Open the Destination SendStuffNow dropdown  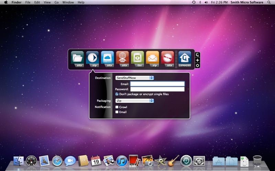[134, 78]
